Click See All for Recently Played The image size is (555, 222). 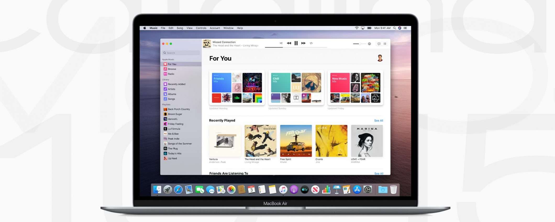(379, 121)
